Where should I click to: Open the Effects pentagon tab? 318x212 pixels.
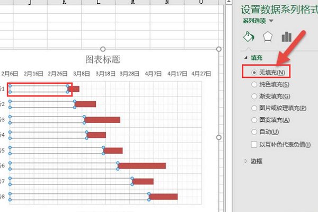[x=268, y=37]
